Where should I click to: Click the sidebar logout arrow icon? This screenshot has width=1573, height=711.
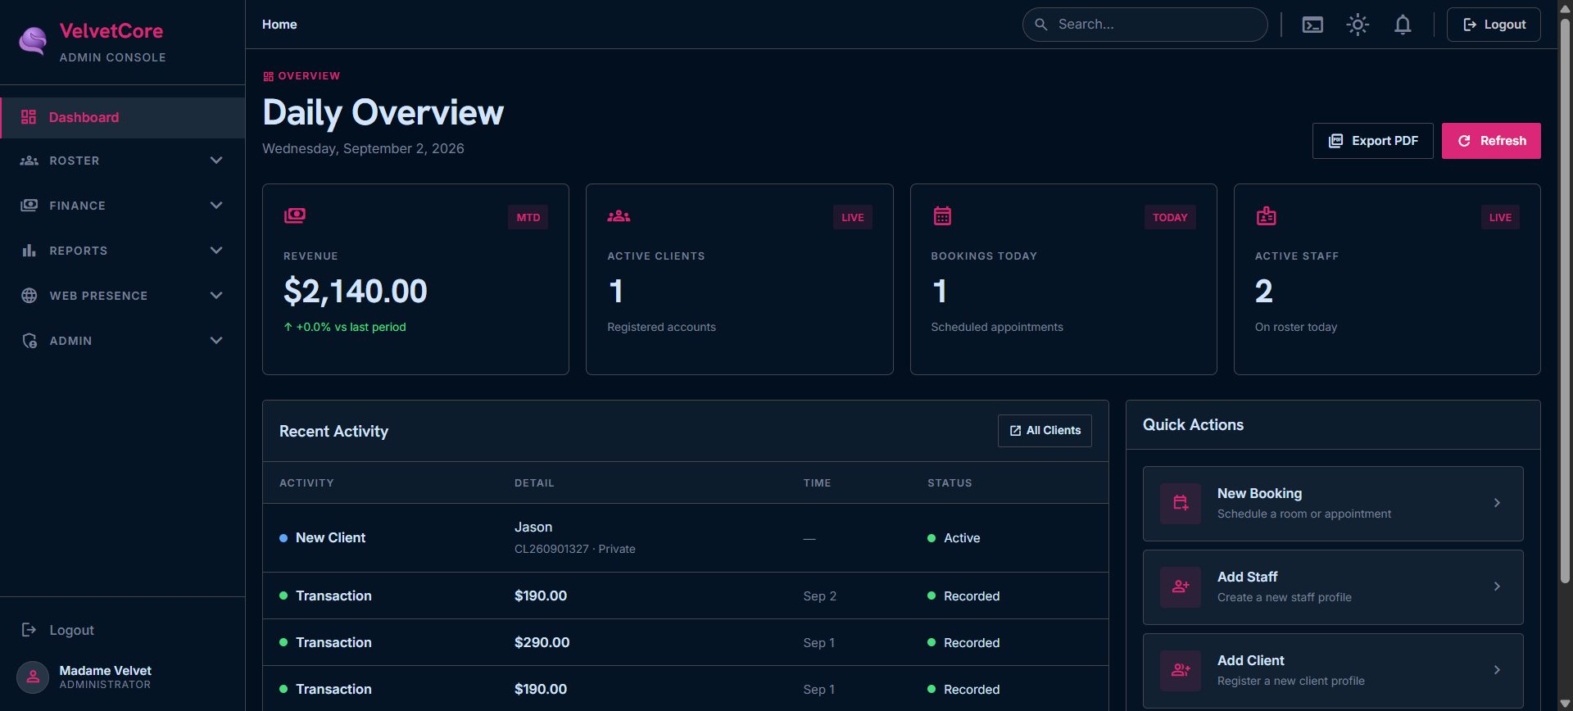pyautogui.click(x=29, y=630)
